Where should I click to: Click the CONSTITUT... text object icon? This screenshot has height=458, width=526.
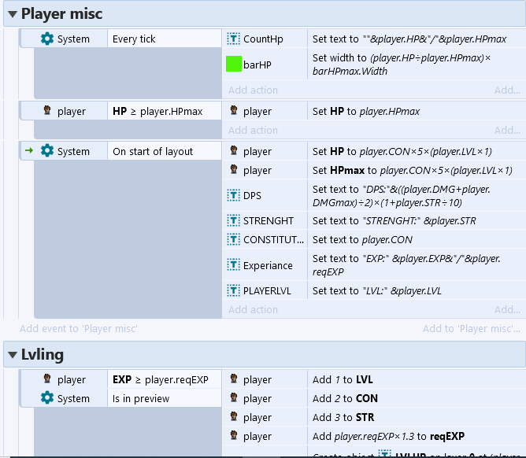pyautogui.click(x=234, y=239)
